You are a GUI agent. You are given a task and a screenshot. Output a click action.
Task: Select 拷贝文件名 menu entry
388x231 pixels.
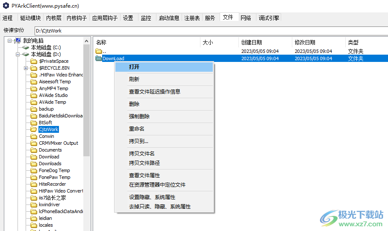coord(164,154)
